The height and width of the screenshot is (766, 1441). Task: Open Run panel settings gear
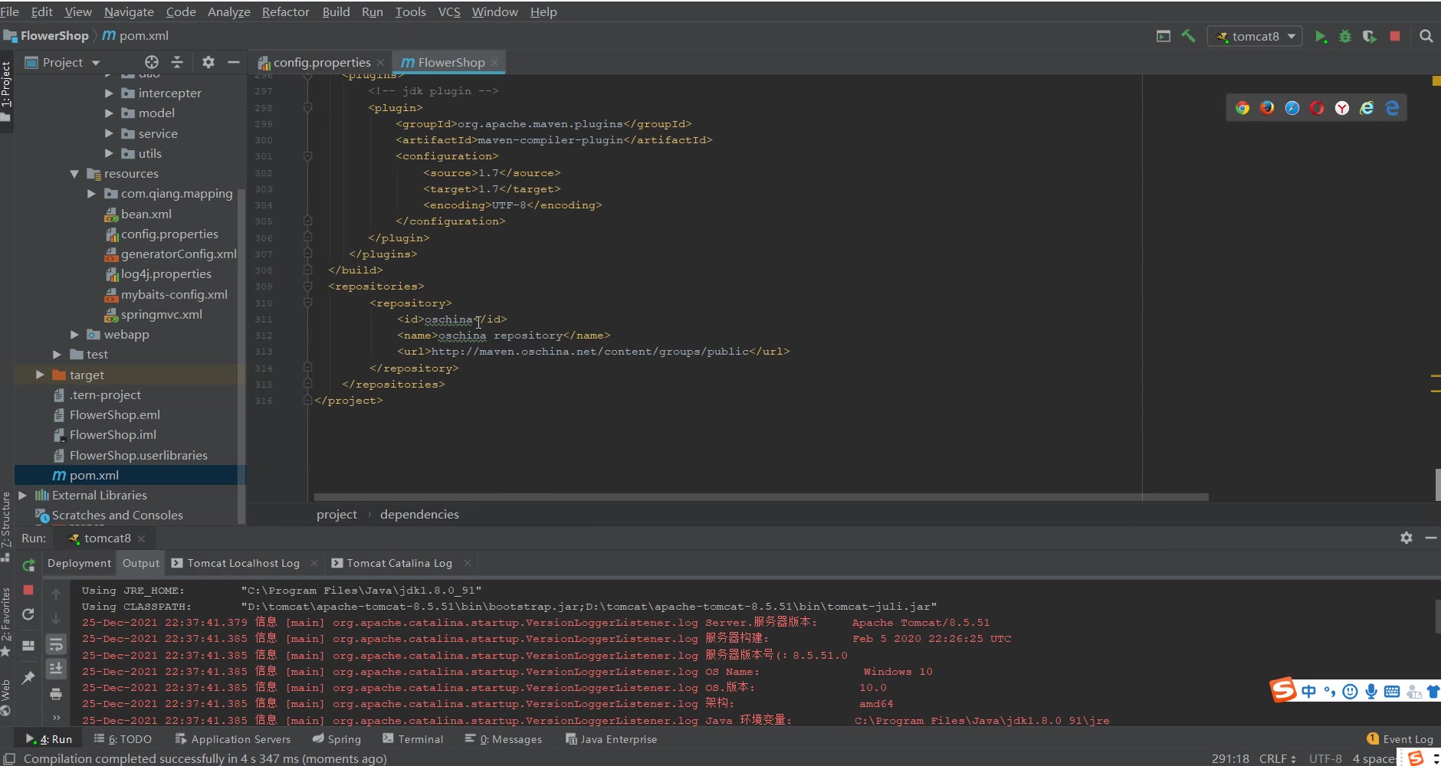point(1406,538)
